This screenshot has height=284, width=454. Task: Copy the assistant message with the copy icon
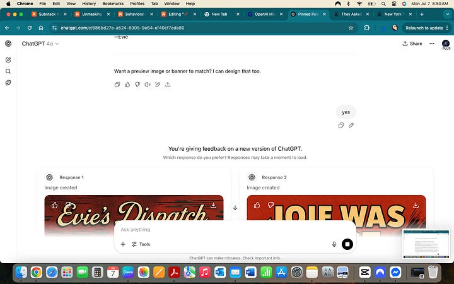(117, 85)
